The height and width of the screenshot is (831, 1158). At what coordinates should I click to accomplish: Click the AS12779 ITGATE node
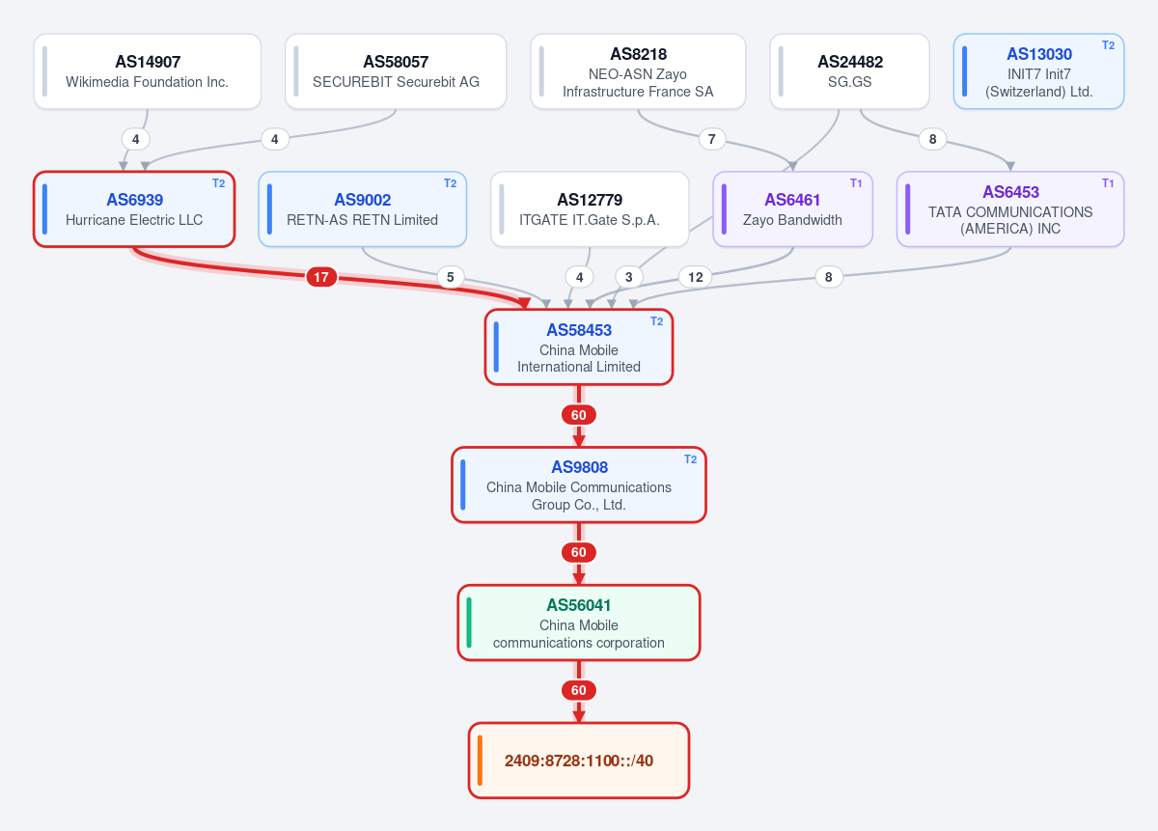click(x=590, y=209)
